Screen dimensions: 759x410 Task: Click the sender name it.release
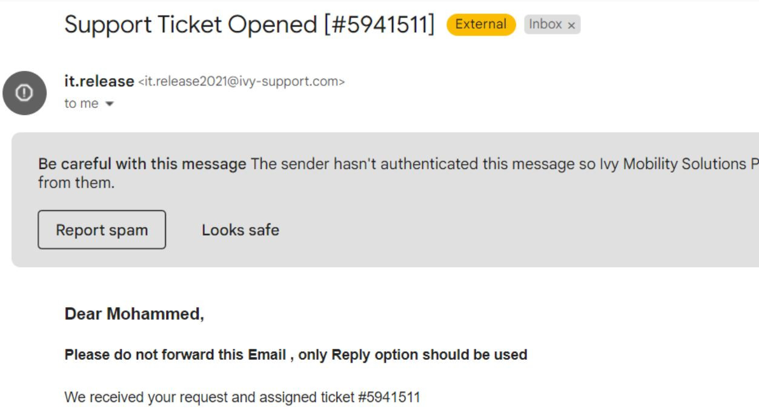click(99, 81)
